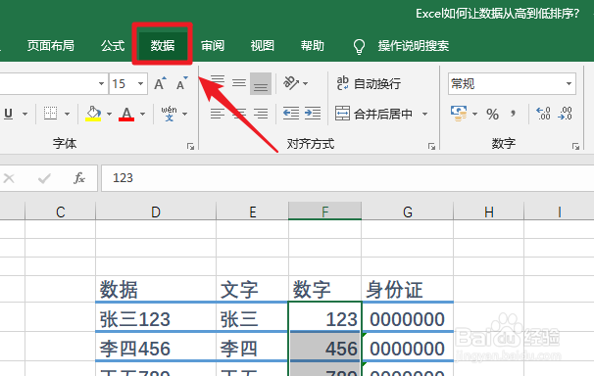
Task: Confirm entry with checkmark in formula bar
Action: point(44,178)
